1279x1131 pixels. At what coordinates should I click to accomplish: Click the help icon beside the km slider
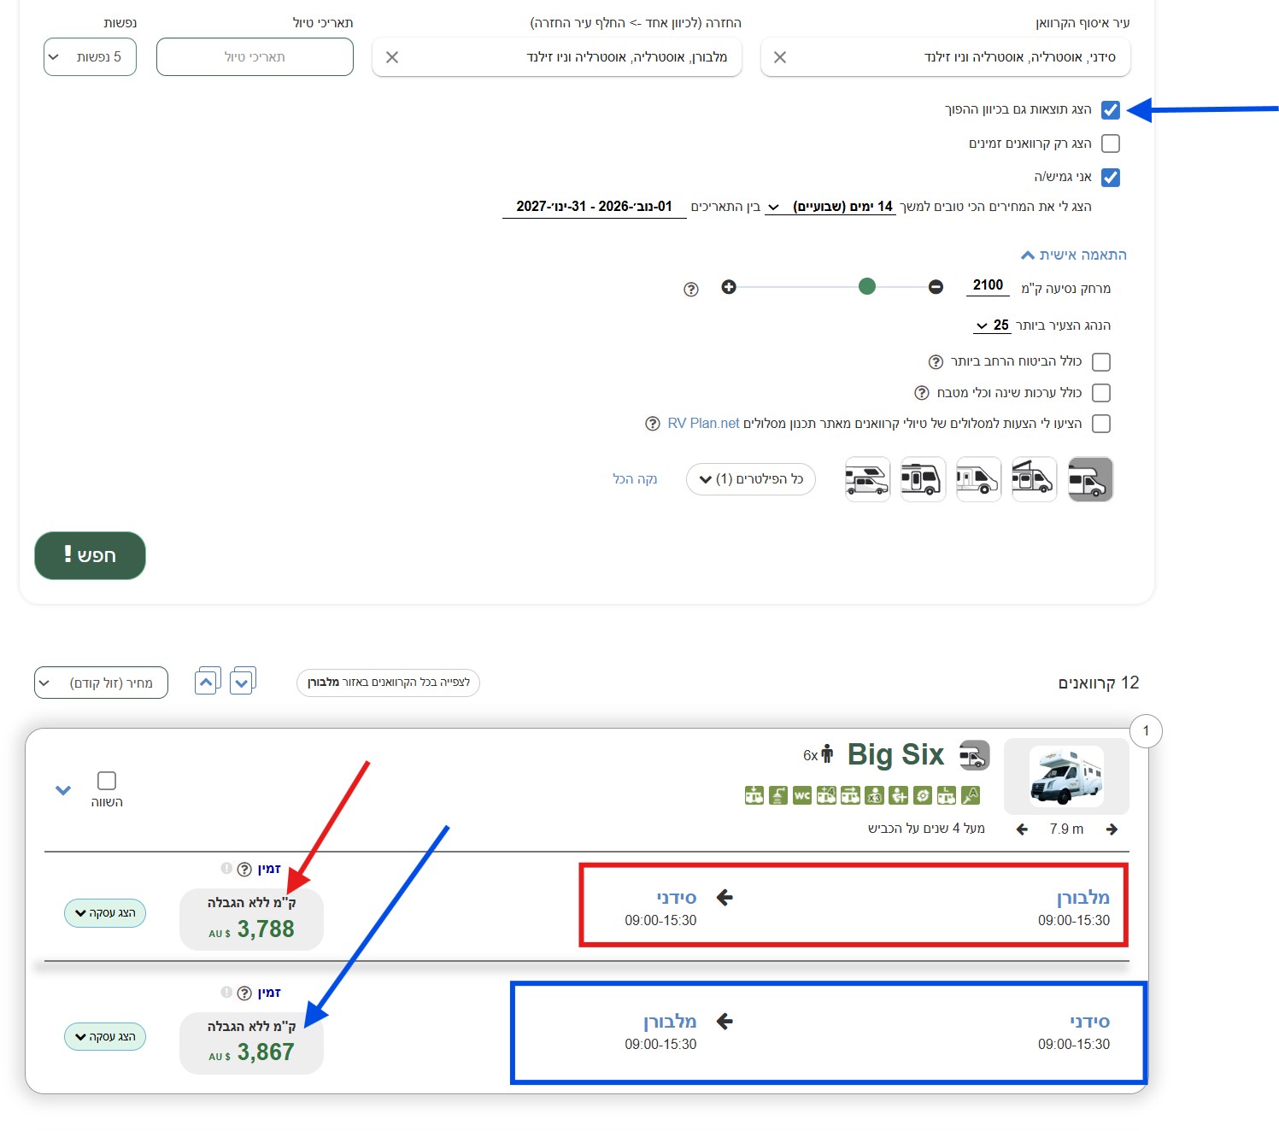pos(691,290)
